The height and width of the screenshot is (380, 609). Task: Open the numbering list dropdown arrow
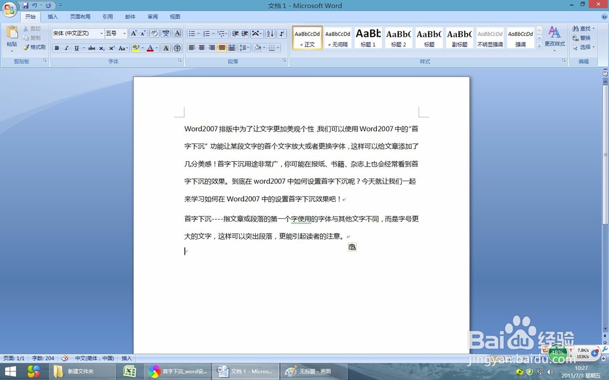(213, 33)
